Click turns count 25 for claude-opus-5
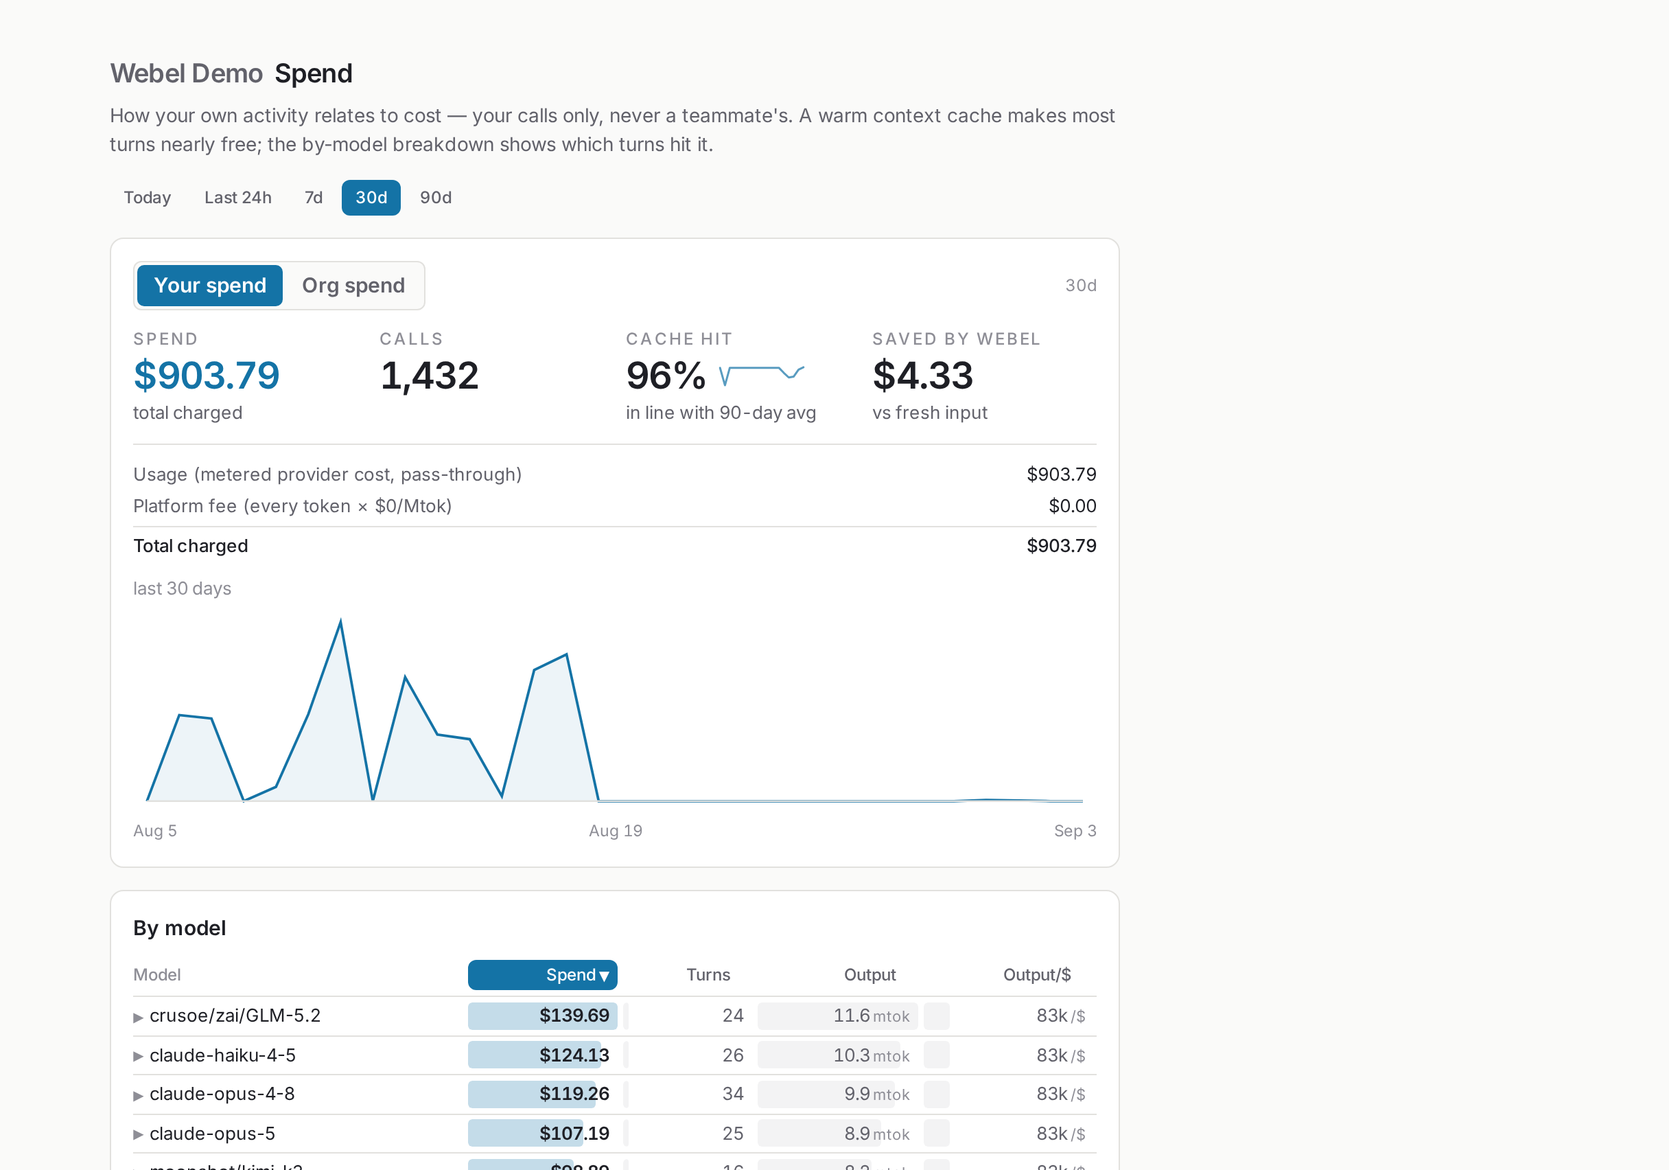1669x1170 pixels. (x=733, y=1134)
